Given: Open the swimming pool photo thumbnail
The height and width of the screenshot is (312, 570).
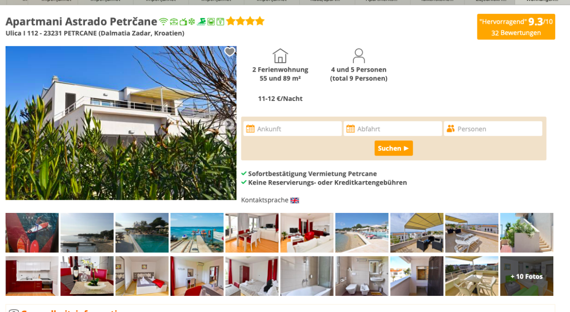Looking at the screenshot, I should click(142, 233).
